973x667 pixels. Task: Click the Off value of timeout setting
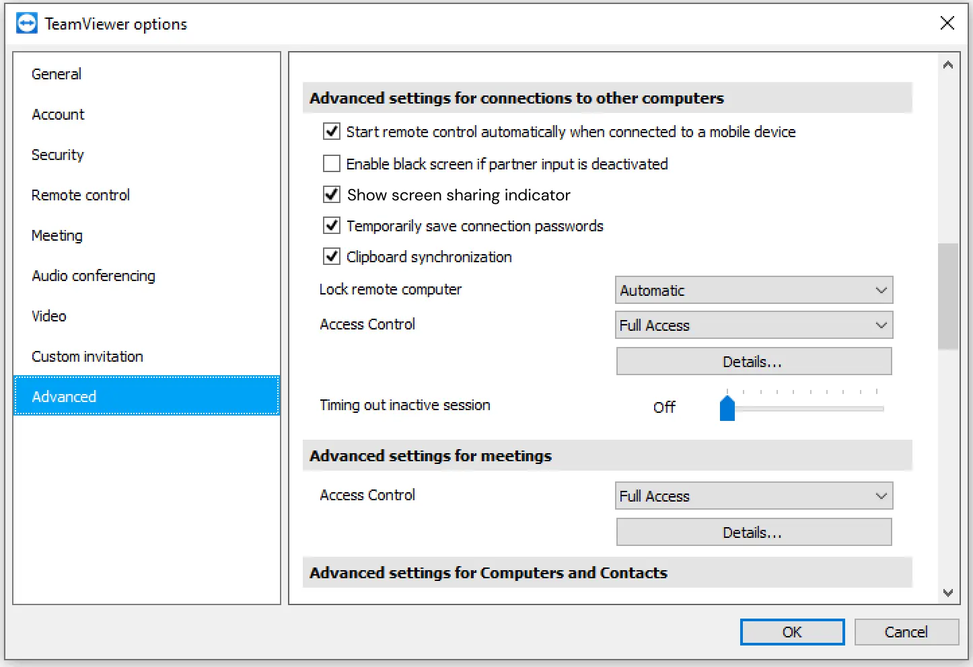click(664, 407)
